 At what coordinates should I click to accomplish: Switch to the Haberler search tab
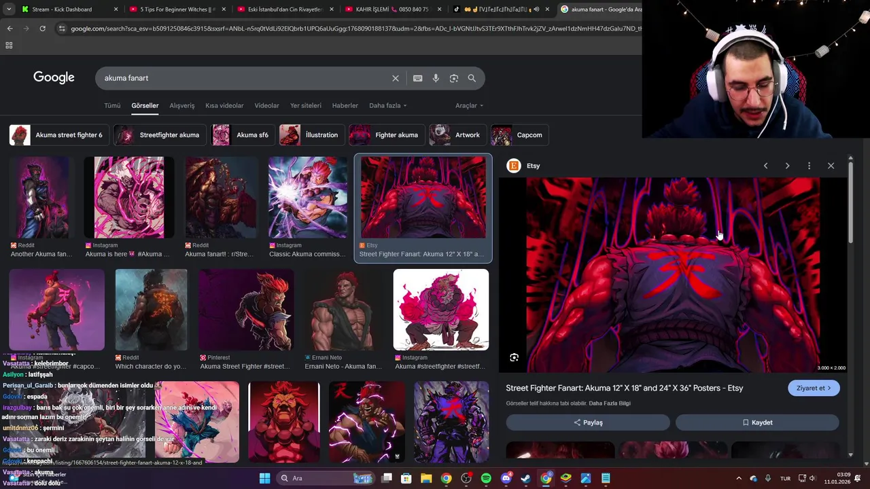coord(345,105)
